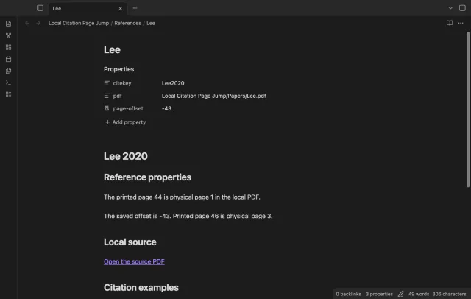Click the Lee 2020 heading
The height and width of the screenshot is (299, 471).
point(126,156)
